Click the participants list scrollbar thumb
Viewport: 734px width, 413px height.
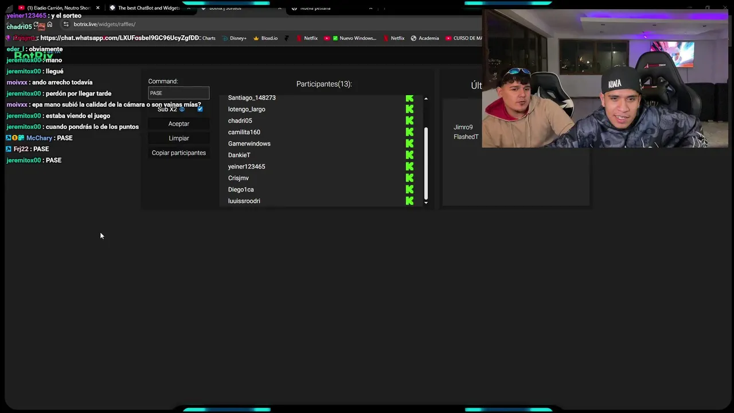pyautogui.click(x=425, y=162)
